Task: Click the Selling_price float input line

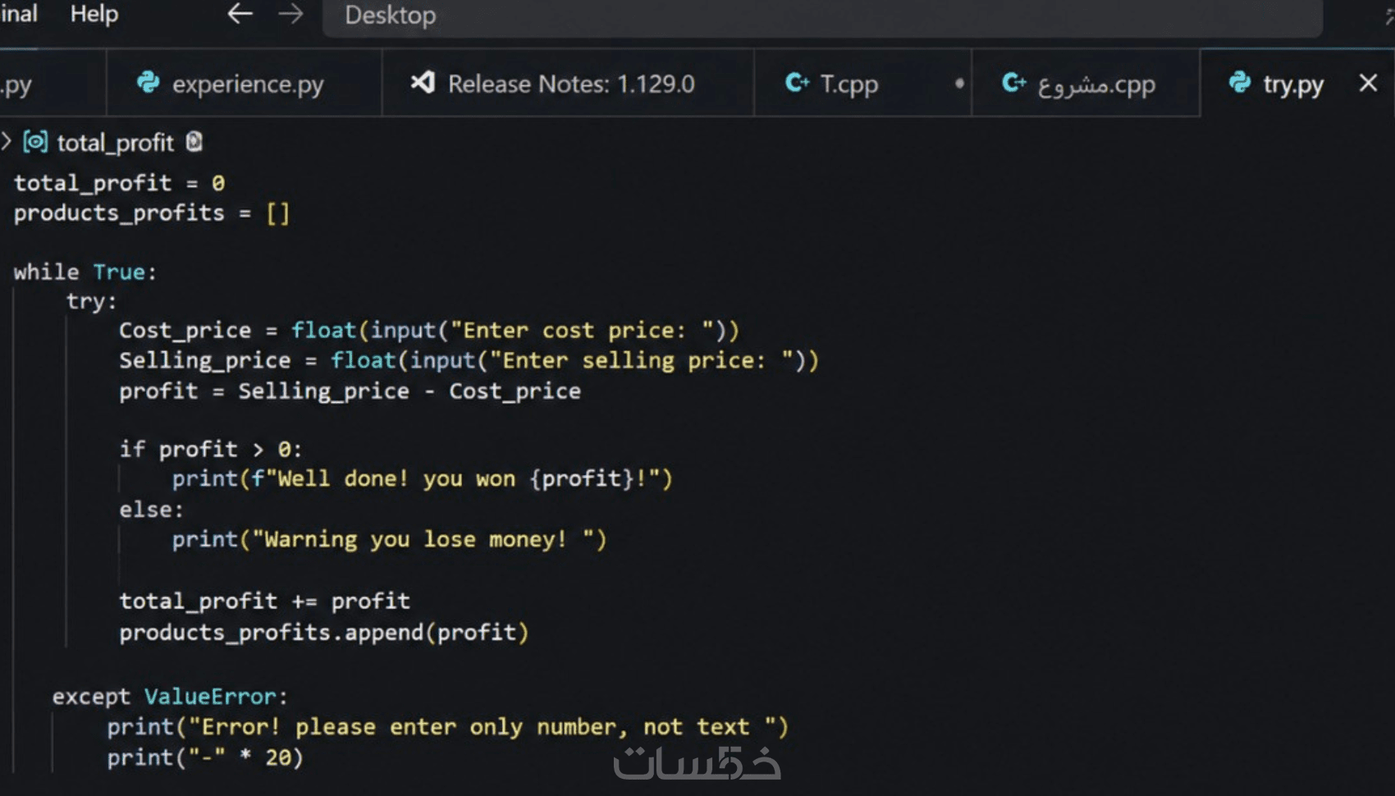Action: (x=469, y=361)
